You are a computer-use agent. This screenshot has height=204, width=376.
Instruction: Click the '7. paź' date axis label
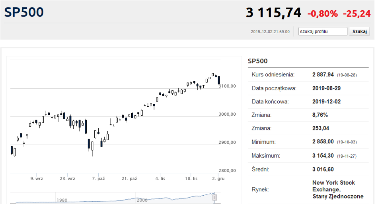98,179
